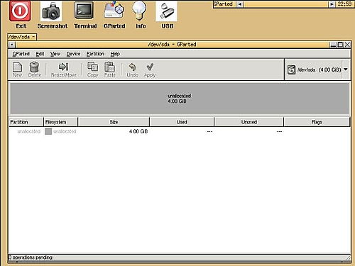This screenshot has width=355, height=266.
Task: Click the Delete trash can toolbar icon
Action: [34, 67]
